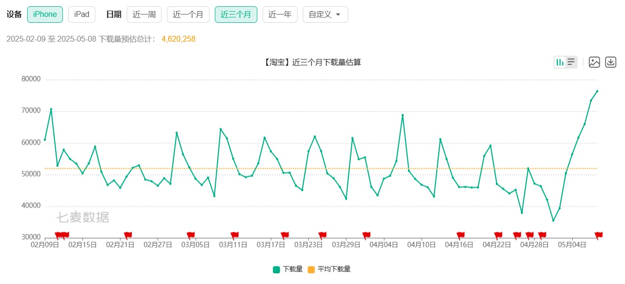Viewport: 625px width, 284px height.
Task: Choose the 近三个月 date range
Action: tap(236, 15)
